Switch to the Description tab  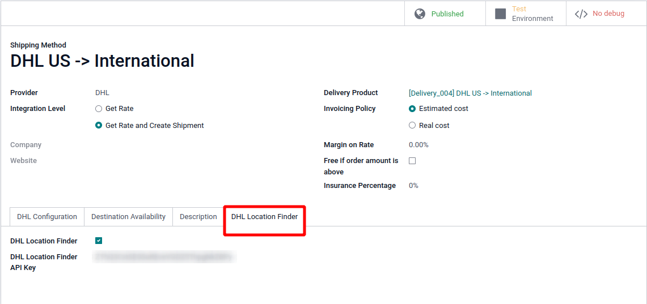198,217
